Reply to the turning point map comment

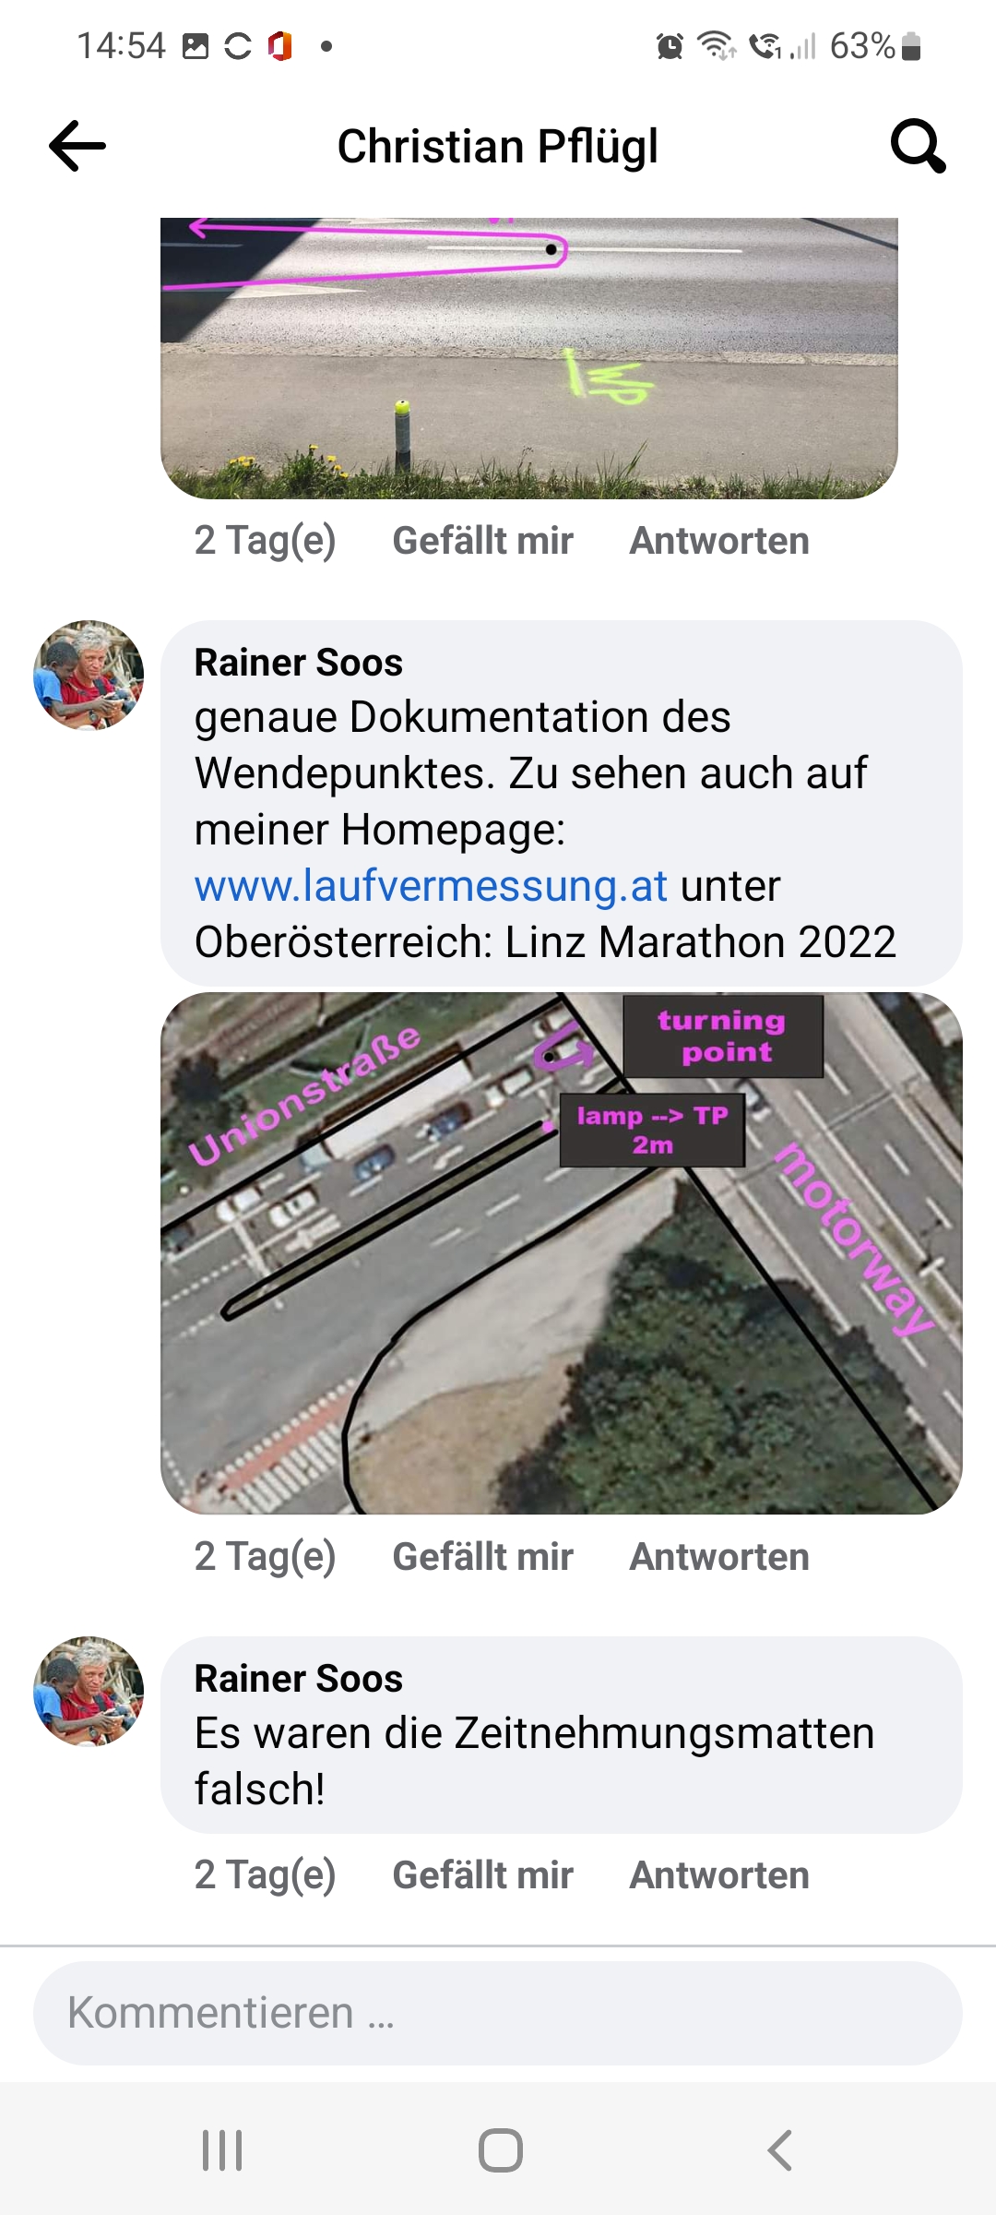click(719, 1557)
